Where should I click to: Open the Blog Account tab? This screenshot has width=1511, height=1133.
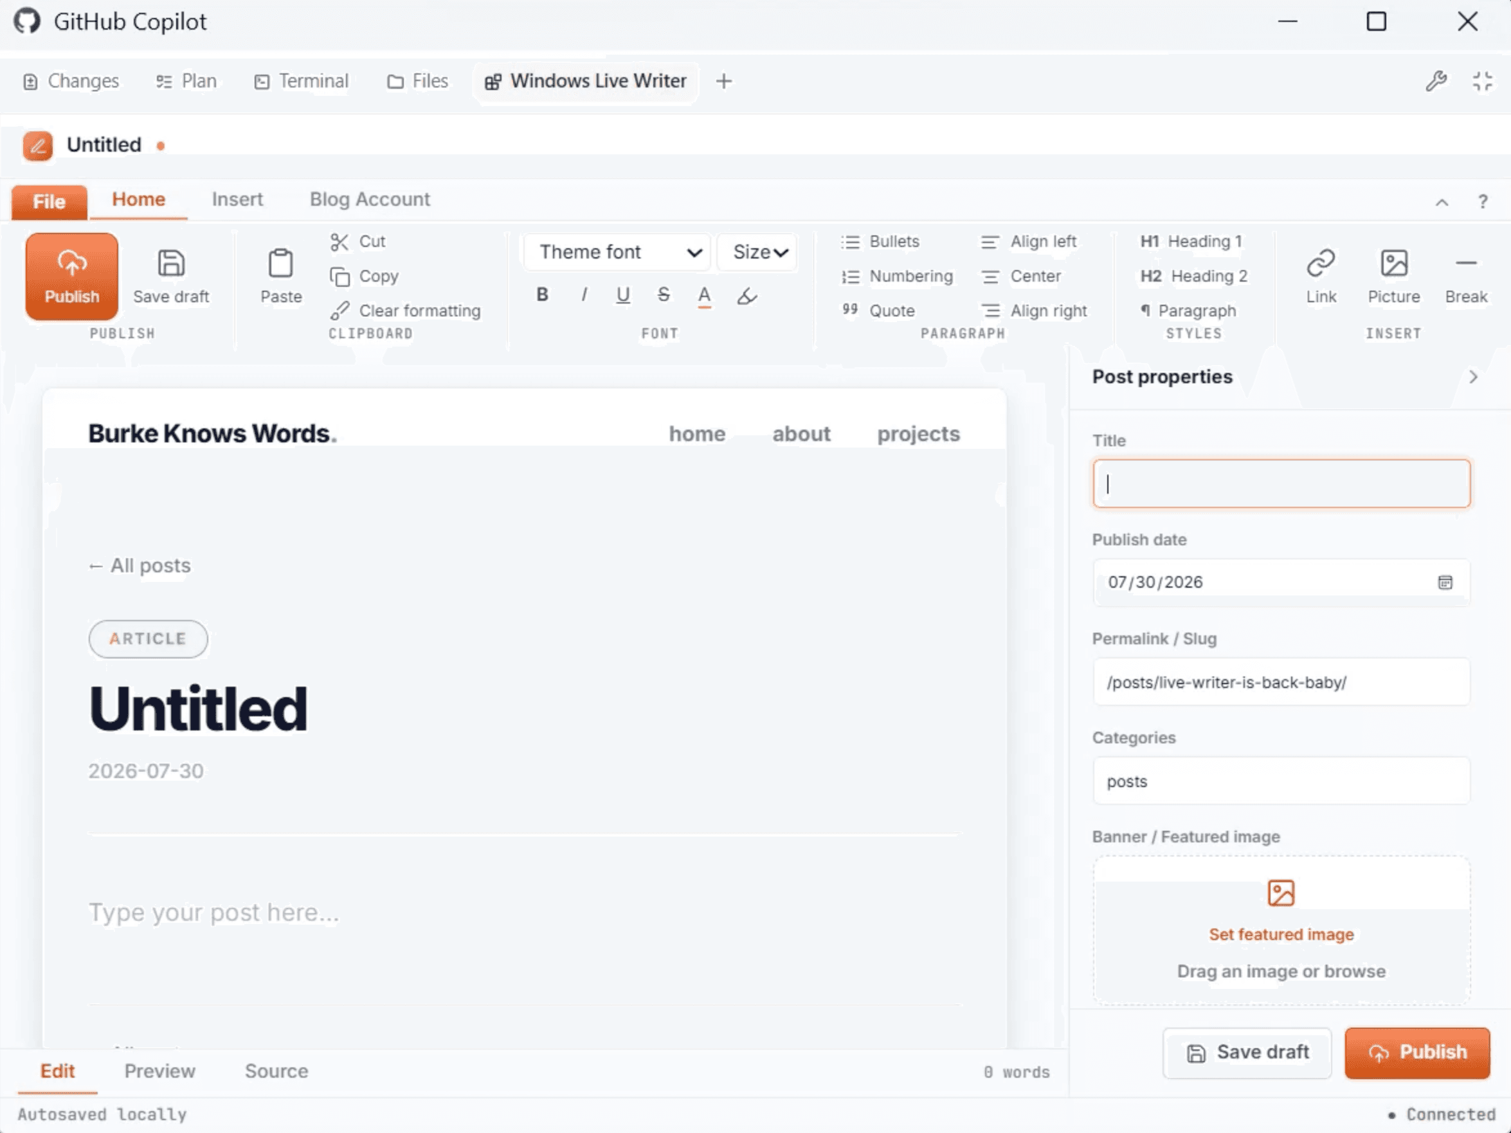(x=370, y=199)
